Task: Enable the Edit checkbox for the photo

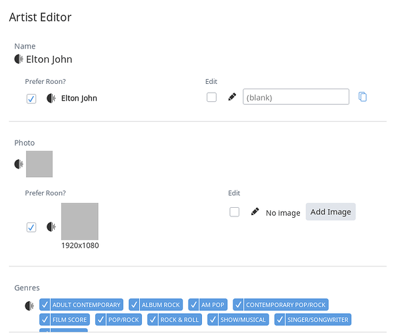Action: (x=235, y=212)
